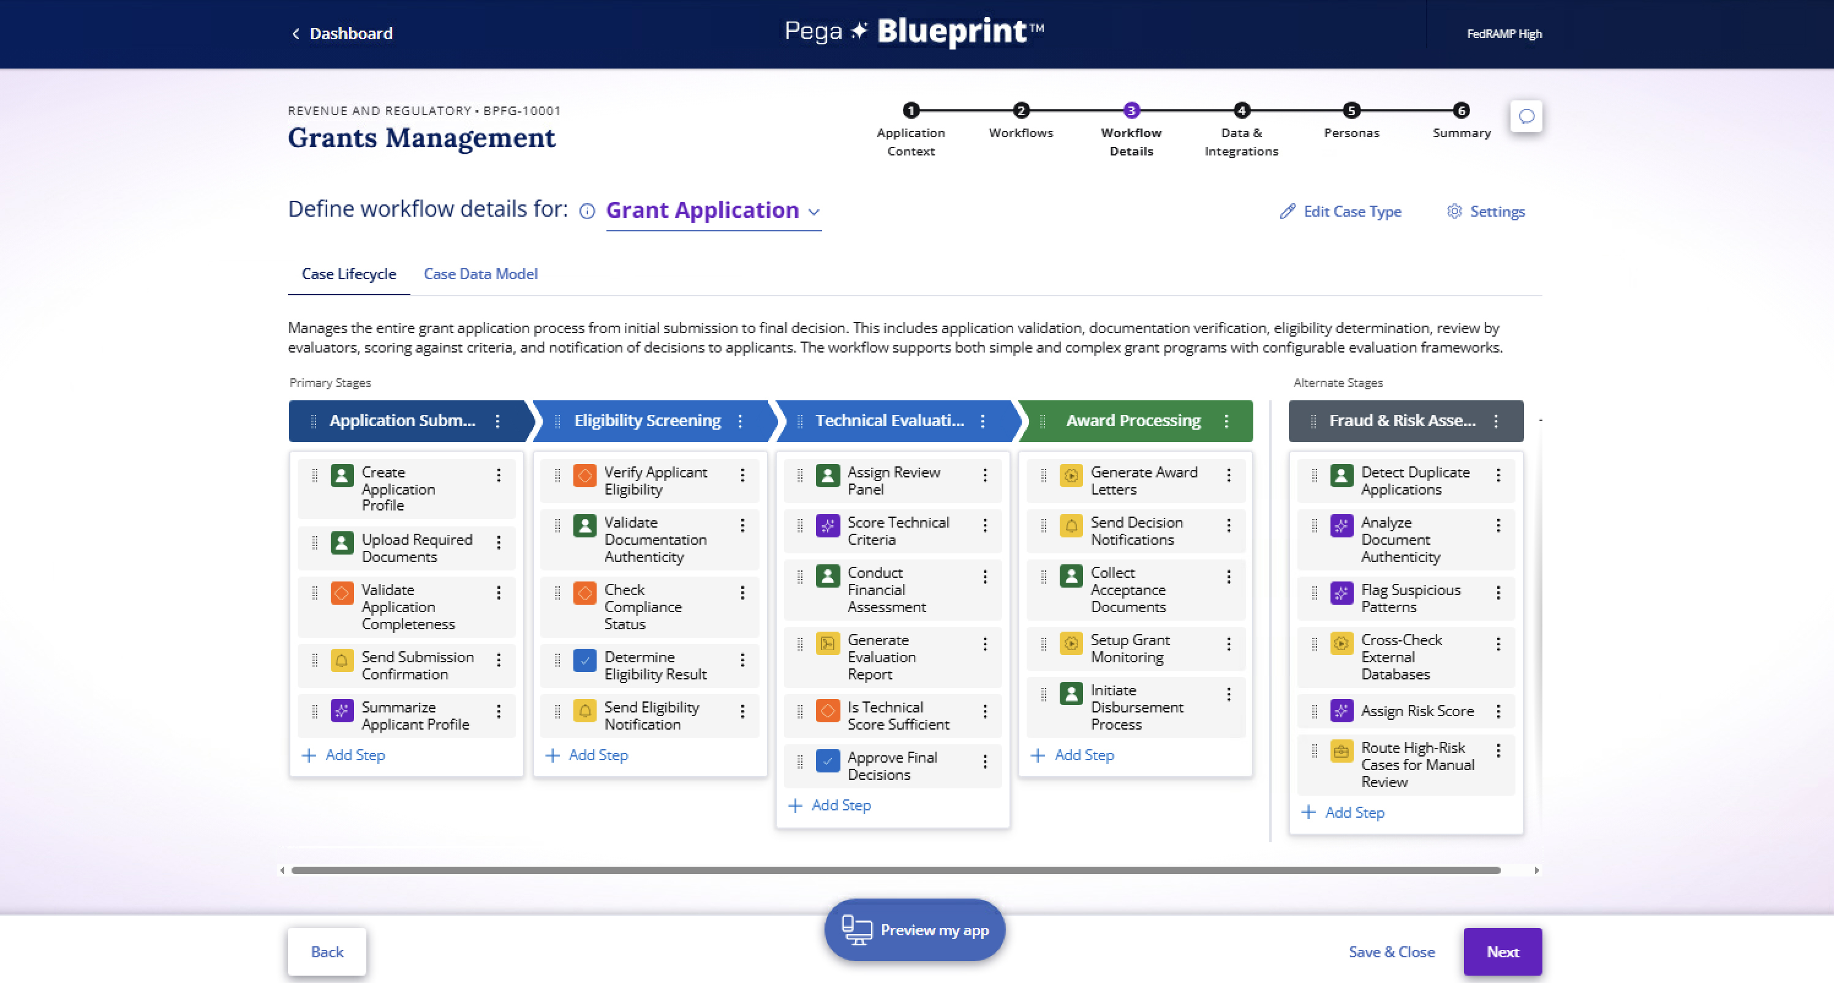Click the briefcase icon on Route High-Risk Cases
The width and height of the screenshot is (1834, 983).
(1342, 751)
